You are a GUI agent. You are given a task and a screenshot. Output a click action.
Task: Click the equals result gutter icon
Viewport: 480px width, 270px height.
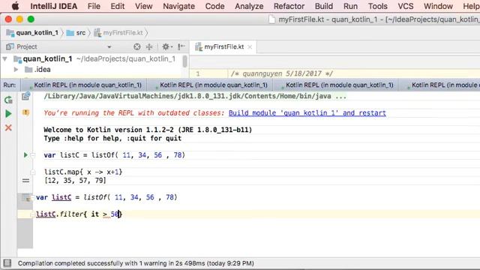tap(25, 181)
